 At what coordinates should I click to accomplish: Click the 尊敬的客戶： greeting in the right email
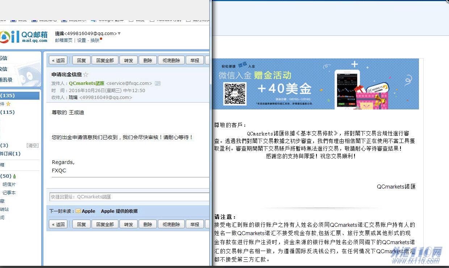pyautogui.click(x=230, y=125)
